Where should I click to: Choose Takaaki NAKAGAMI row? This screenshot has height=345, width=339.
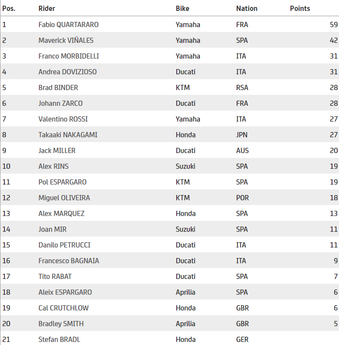68,135
